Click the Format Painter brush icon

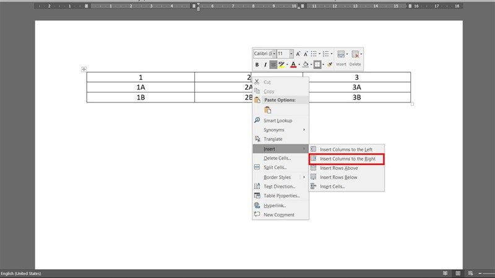point(330,64)
